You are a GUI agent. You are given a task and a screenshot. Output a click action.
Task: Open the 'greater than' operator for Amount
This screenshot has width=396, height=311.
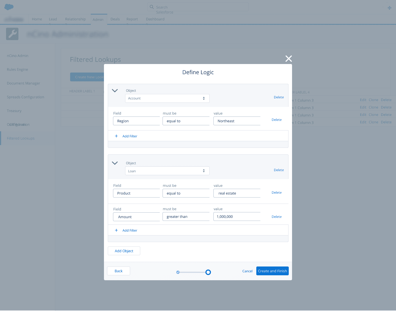pos(186,217)
